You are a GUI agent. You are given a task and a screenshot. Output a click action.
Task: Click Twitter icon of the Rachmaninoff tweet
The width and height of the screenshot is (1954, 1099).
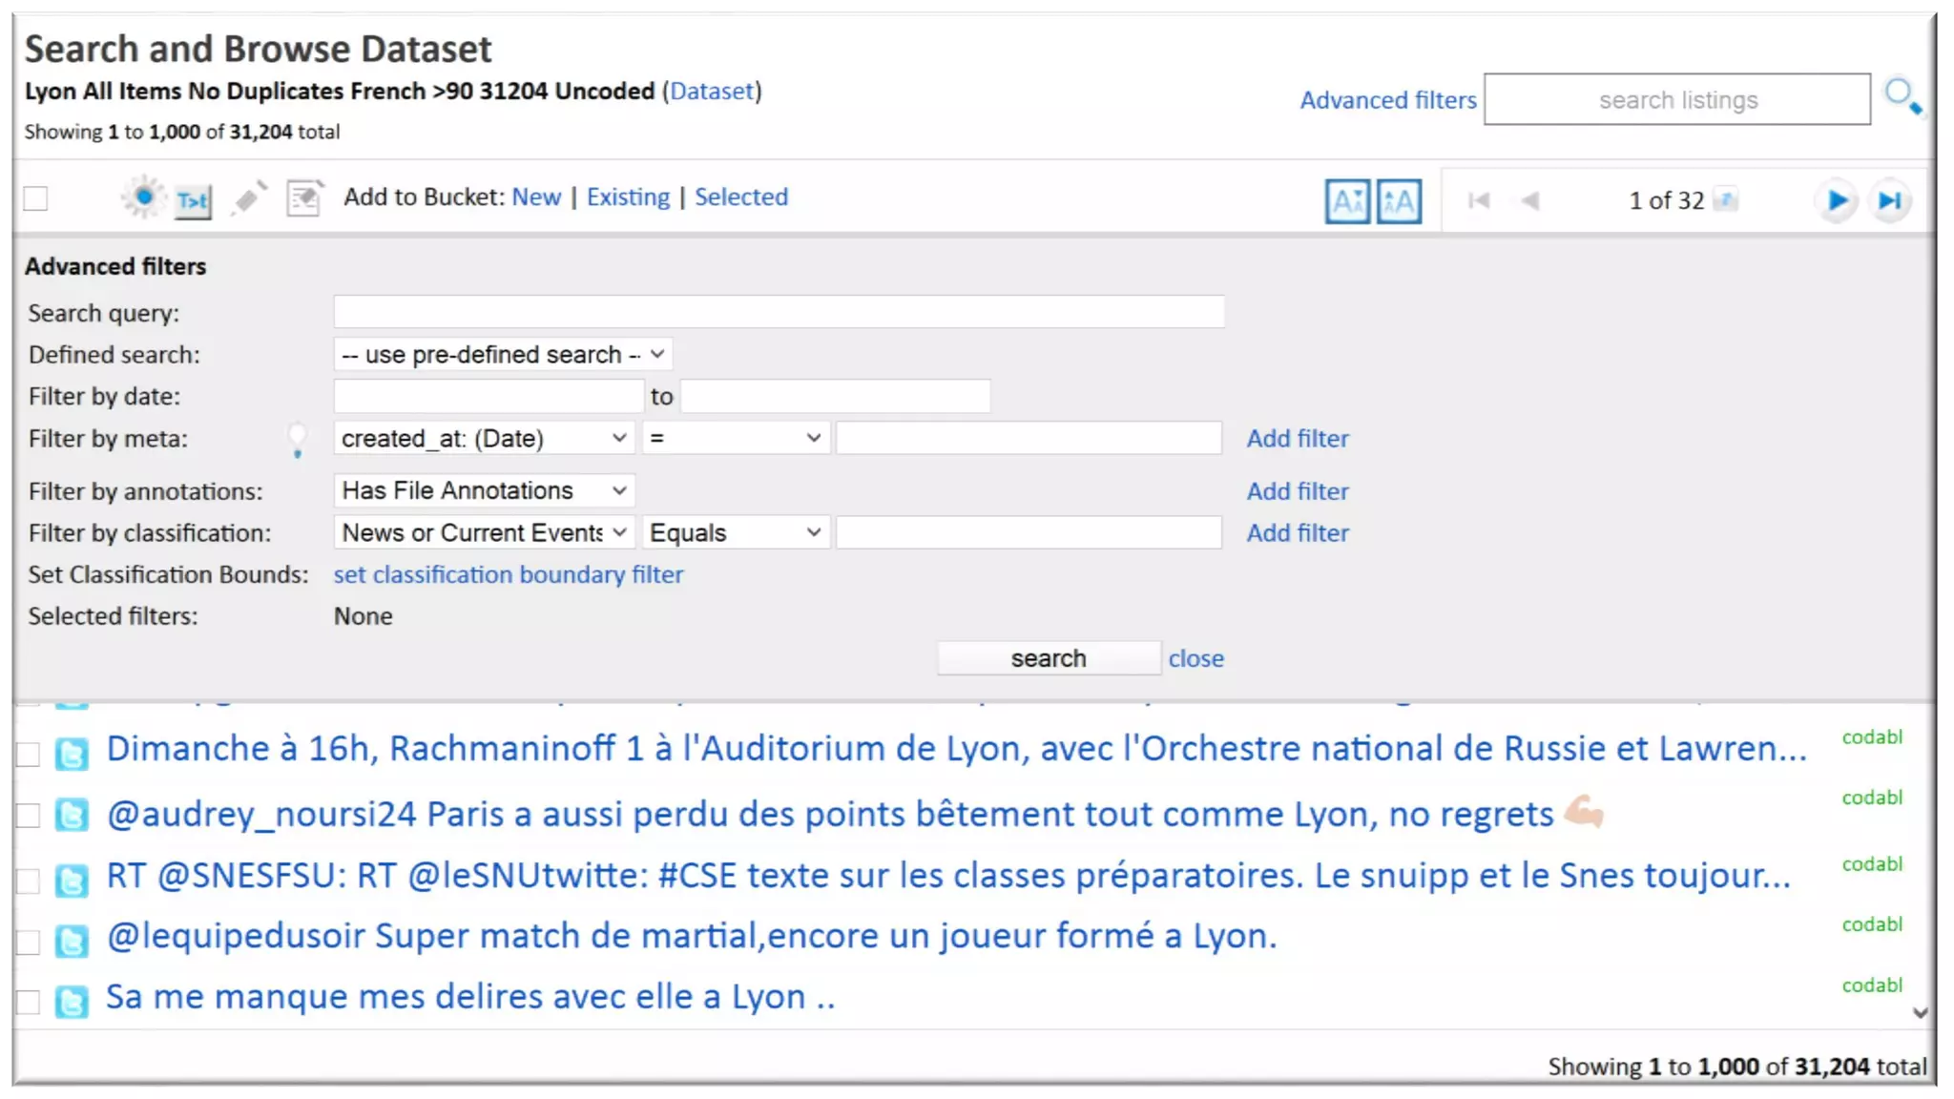pos(72,754)
